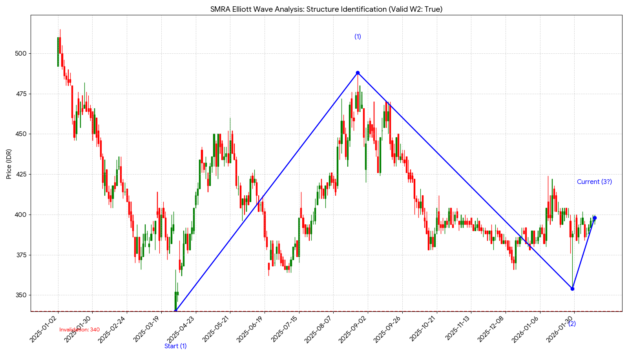Click the blue marker dot at current price
Screen dimensions: 628x353
click(x=595, y=218)
